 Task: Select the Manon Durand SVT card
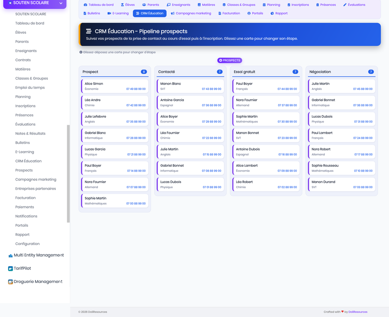point(342,184)
